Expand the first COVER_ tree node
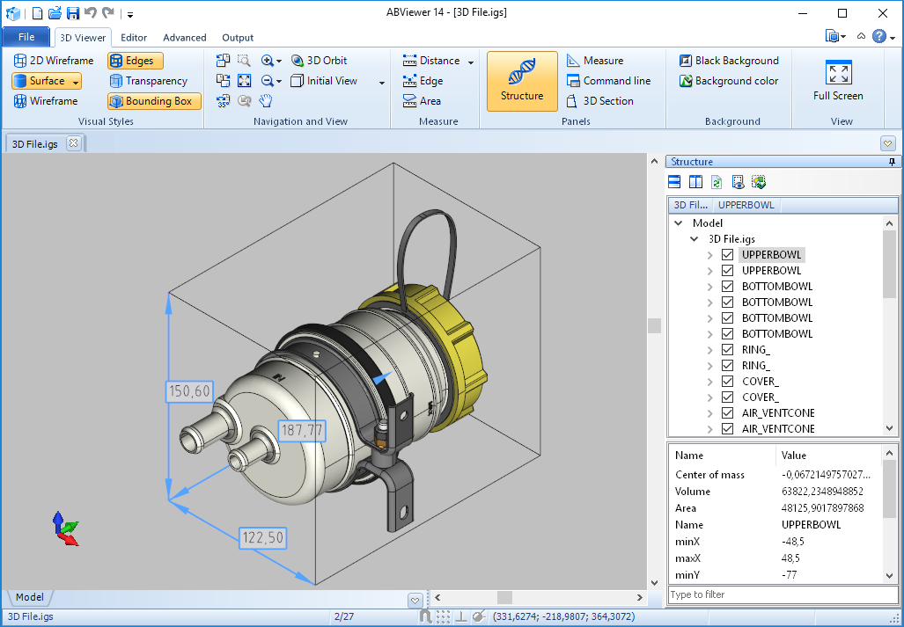 (x=710, y=382)
